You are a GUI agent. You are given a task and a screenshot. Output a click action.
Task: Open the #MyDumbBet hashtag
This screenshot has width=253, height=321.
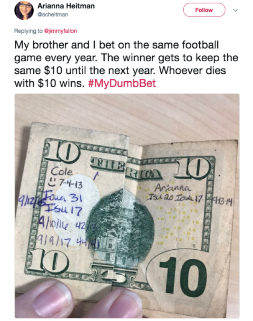coord(122,83)
